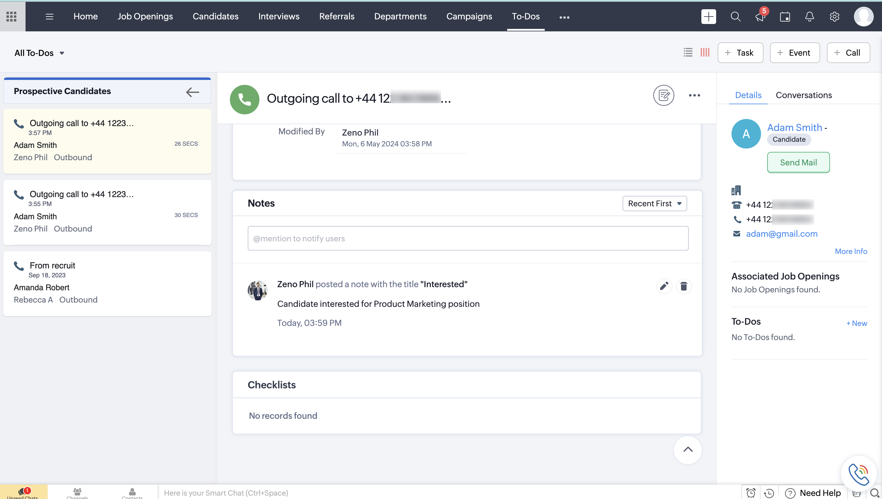Switch to kanban column view
Screen dimensions: 882x499
pos(705,53)
